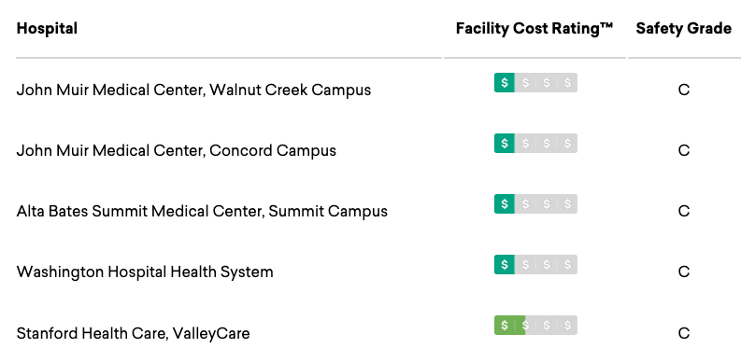Click cost rating icon for Summit Campus

(x=535, y=203)
